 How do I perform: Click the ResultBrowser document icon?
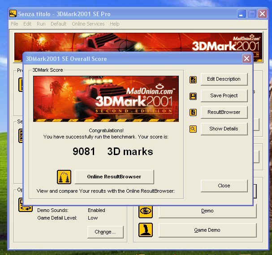pyautogui.click(x=193, y=112)
